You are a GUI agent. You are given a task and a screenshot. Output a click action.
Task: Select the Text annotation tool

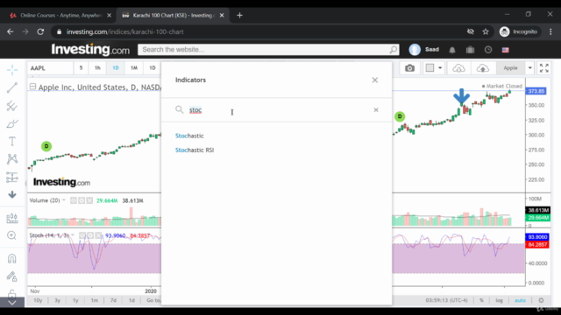click(x=12, y=142)
